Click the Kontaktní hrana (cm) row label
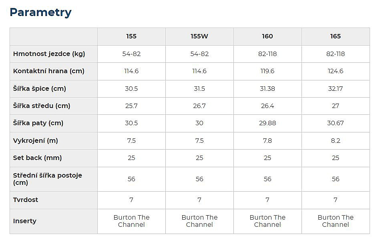Image resolution: width=382 pixels, height=242 pixels. [x=49, y=71]
